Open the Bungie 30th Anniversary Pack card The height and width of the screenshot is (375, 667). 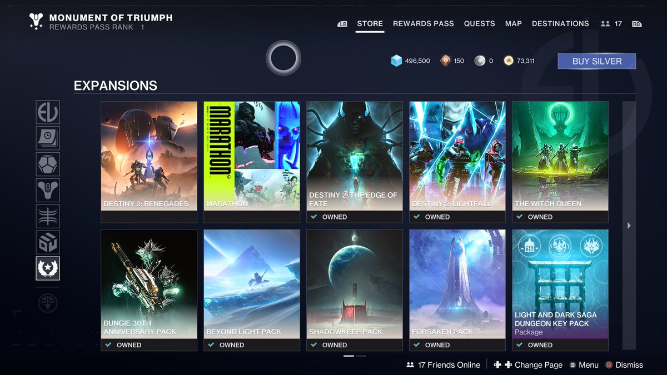pyautogui.click(x=149, y=290)
